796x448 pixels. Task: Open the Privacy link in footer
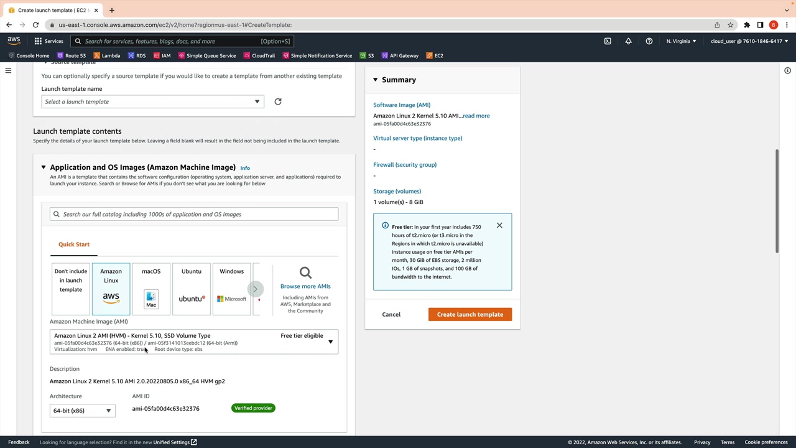tap(702, 442)
